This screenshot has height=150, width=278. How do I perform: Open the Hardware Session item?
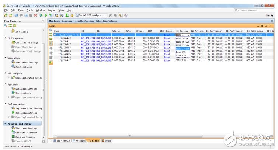pos(25,137)
